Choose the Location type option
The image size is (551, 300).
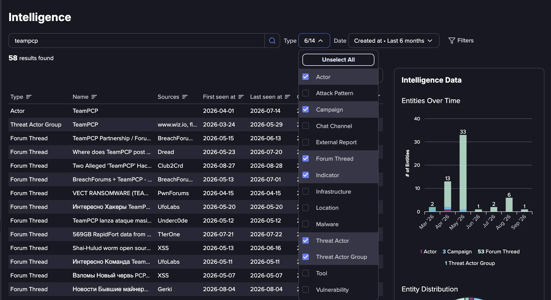pyautogui.click(x=338, y=208)
